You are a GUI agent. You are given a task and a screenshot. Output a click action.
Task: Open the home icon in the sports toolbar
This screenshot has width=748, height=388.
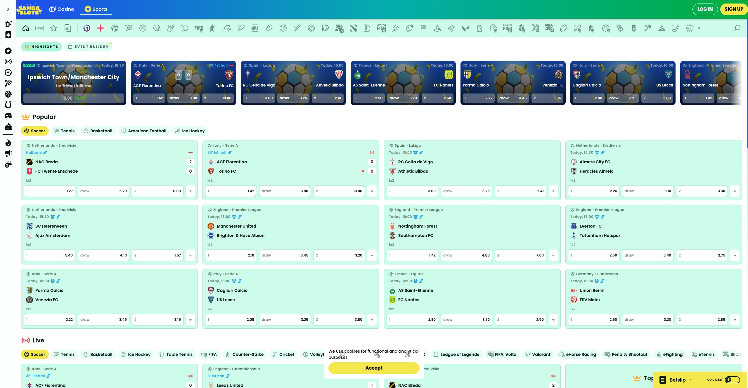click(26, 28)
